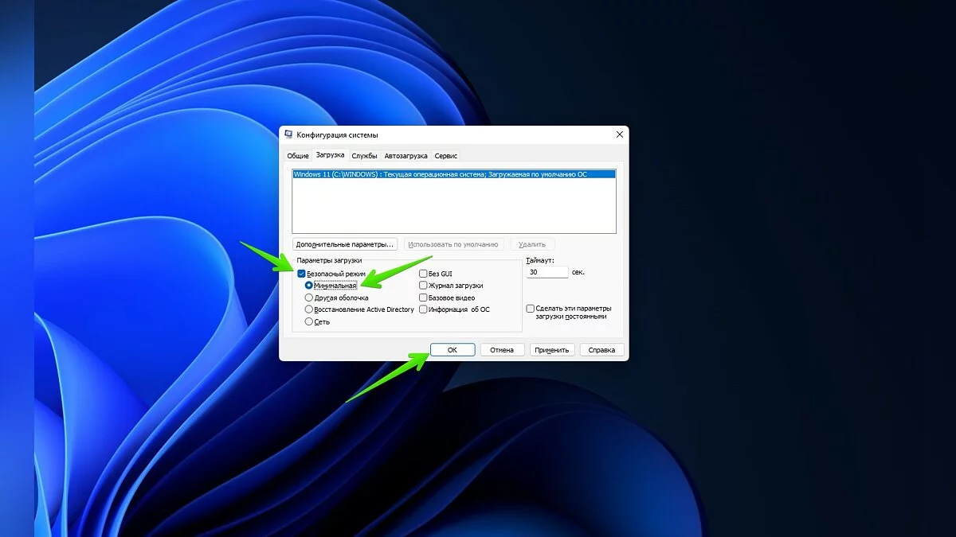Image resolution: width=956 pixels, height=537 pixels.
Task: Check Сделать эти параметры загрузки постоянными
Action: click(x=531, y=309)
